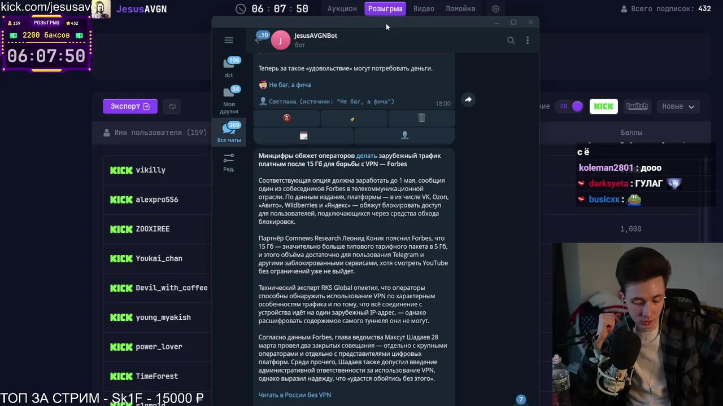The height and width of the screenshot is (406, 723).
Task: Click the Баллы column header
Action: pos(631,133)
